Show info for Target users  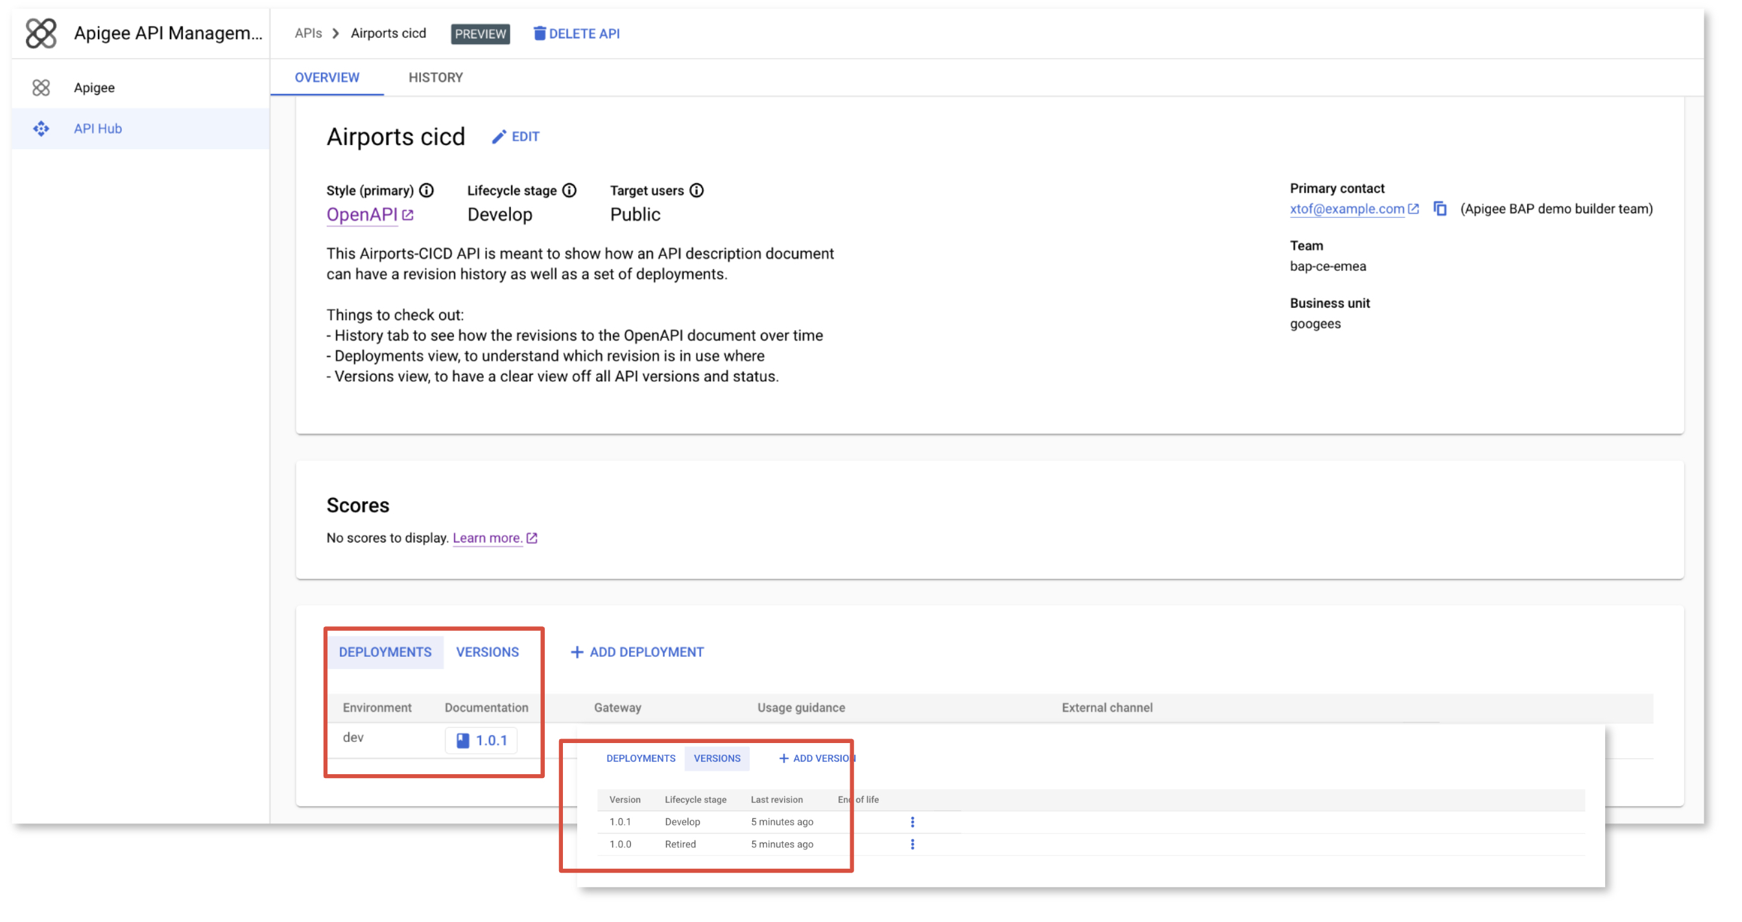[697, 190]
